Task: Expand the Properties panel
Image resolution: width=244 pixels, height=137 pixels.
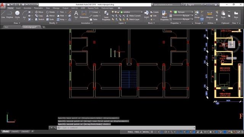Action: (176, 23)
